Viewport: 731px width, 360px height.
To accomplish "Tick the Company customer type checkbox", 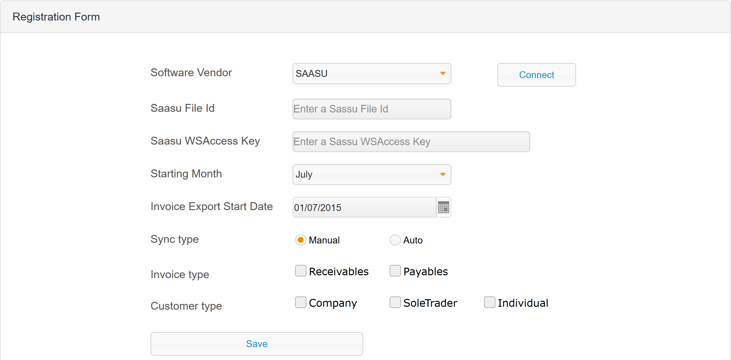I will 300,302.
